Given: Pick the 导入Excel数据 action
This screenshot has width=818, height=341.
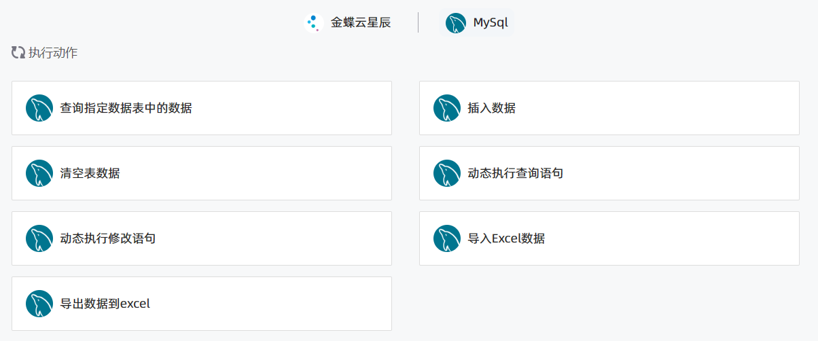Looking at the screenshot, I should pyautogui.click(x=609, y=238).
